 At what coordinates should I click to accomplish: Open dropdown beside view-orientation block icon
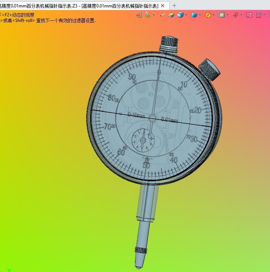[x=200, y=15]
